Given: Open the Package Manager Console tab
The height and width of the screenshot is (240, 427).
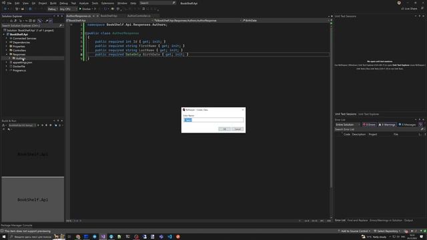Looking at the screenshot, I should point(17,225).
